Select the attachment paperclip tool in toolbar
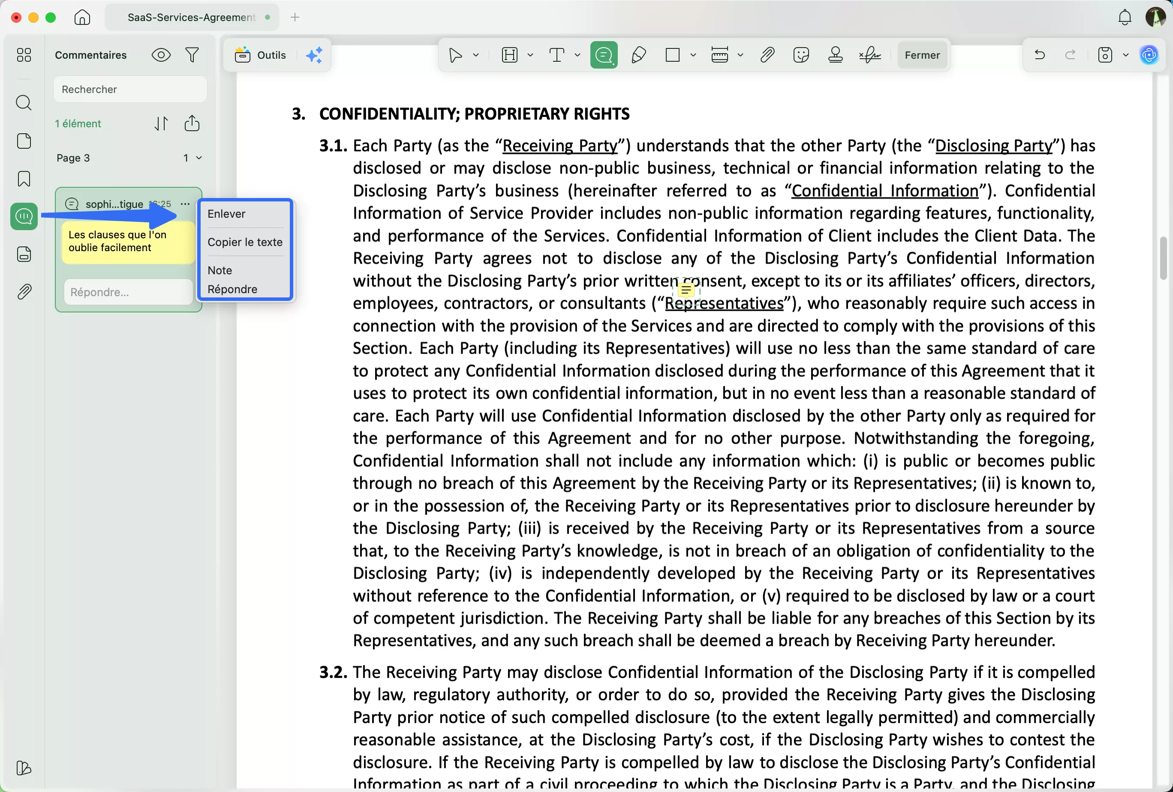This screenshot has height=792, width=1173. (x=767, y=54)
